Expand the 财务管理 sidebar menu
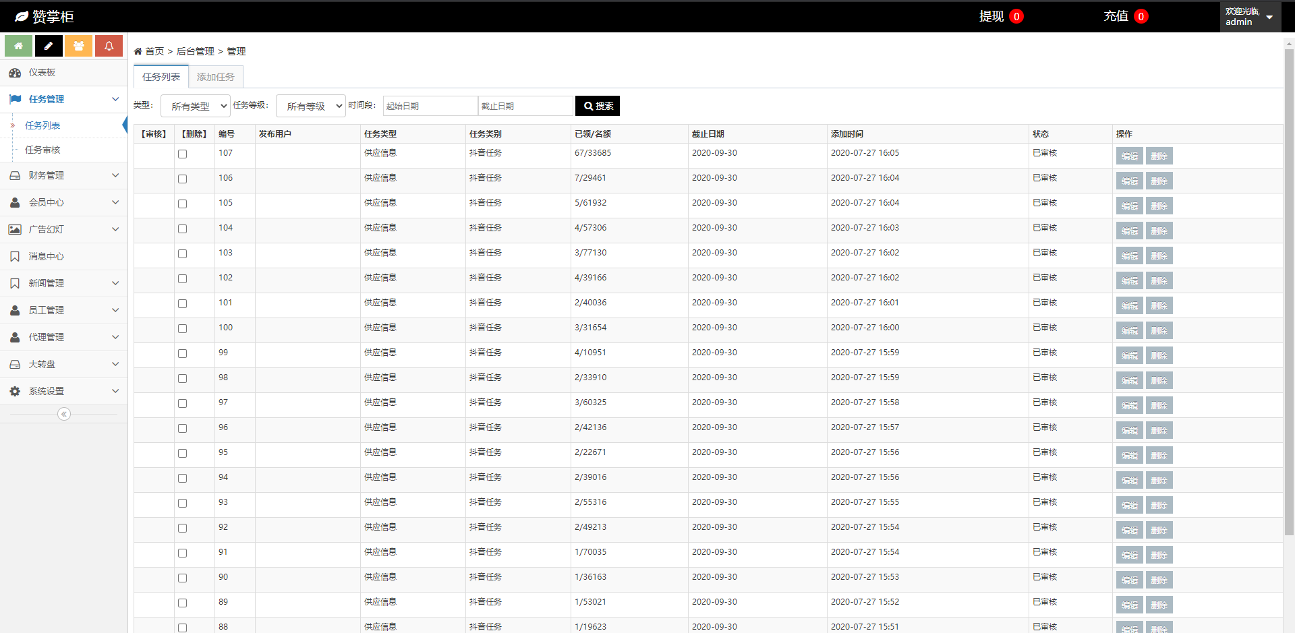This screenshot has height=633, width=1295. tap(63, 176)
